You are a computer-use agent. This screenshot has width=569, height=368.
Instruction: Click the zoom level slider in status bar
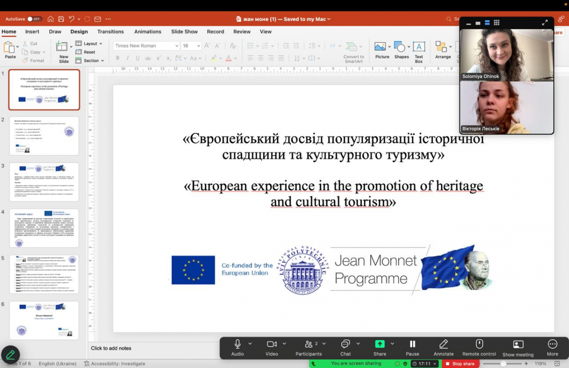504,364
